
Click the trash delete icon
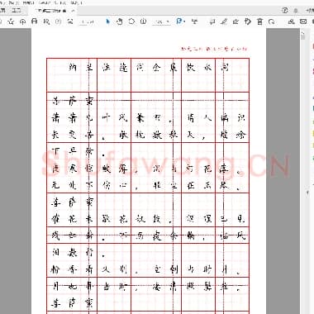259,21
